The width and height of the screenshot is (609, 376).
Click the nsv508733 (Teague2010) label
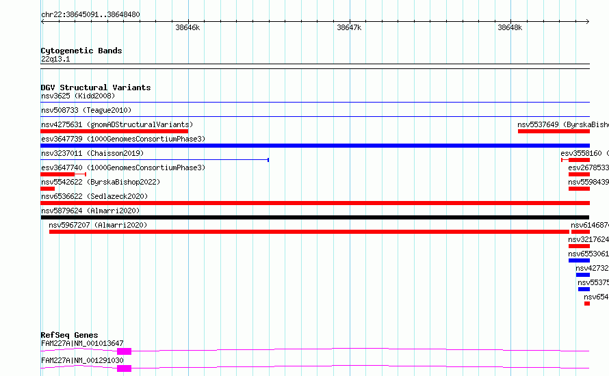[86, 110]
